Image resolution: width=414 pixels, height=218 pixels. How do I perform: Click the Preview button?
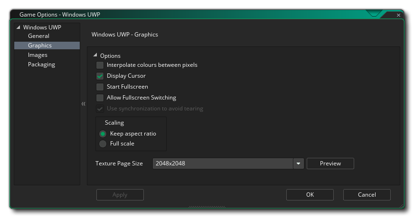point(330,163)
